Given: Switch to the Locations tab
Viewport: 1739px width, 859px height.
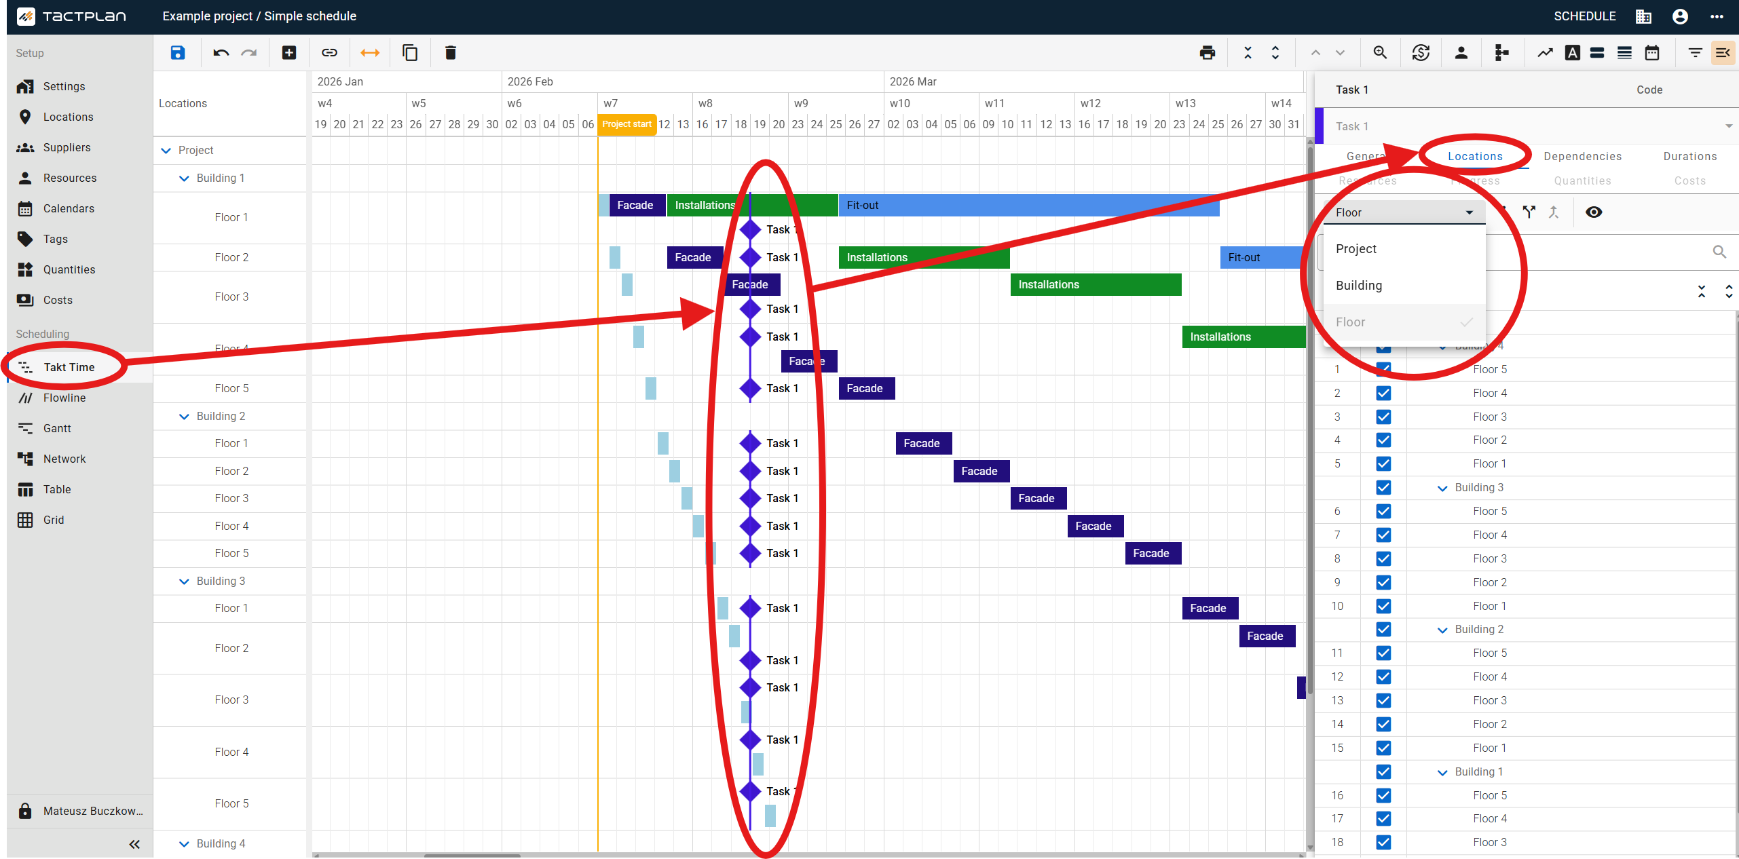Looking at the screenshot, I should (x=1475, y=157).
